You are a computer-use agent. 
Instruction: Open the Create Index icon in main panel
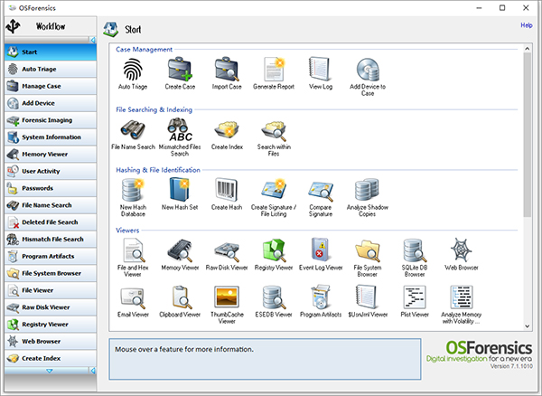pos(227,129)
